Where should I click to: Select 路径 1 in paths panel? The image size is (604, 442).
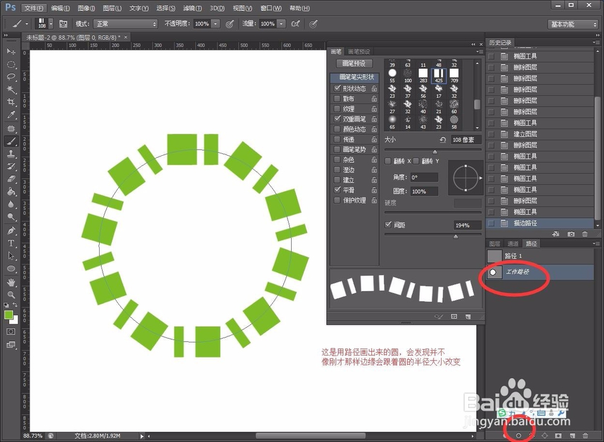[x=539, y=255]
